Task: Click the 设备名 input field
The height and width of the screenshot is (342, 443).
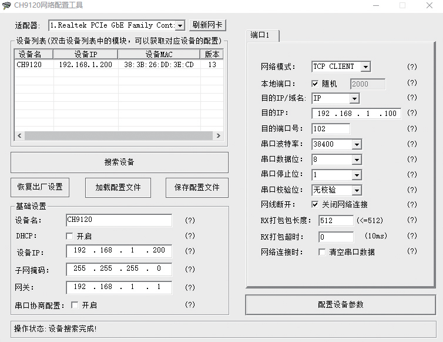Action: 119,220
